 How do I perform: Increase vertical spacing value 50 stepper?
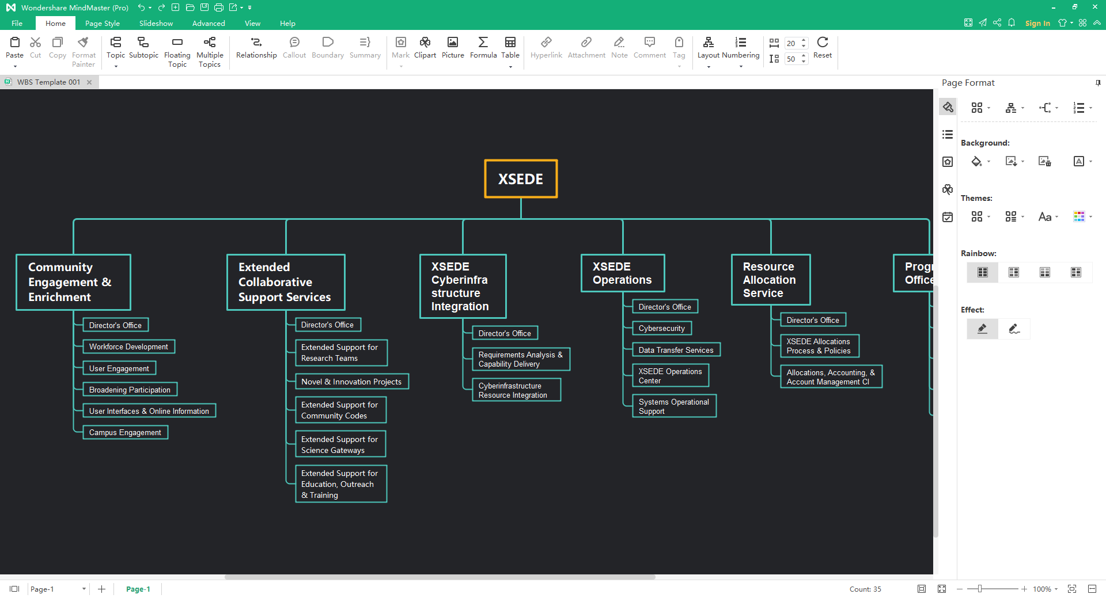tap(804, 56)
